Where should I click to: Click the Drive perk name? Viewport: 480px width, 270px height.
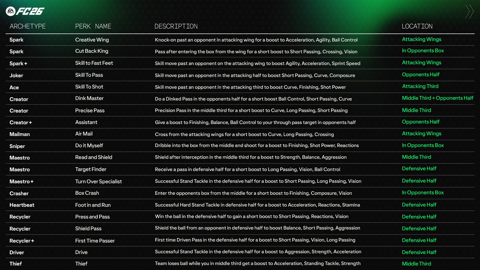(81, 252)
